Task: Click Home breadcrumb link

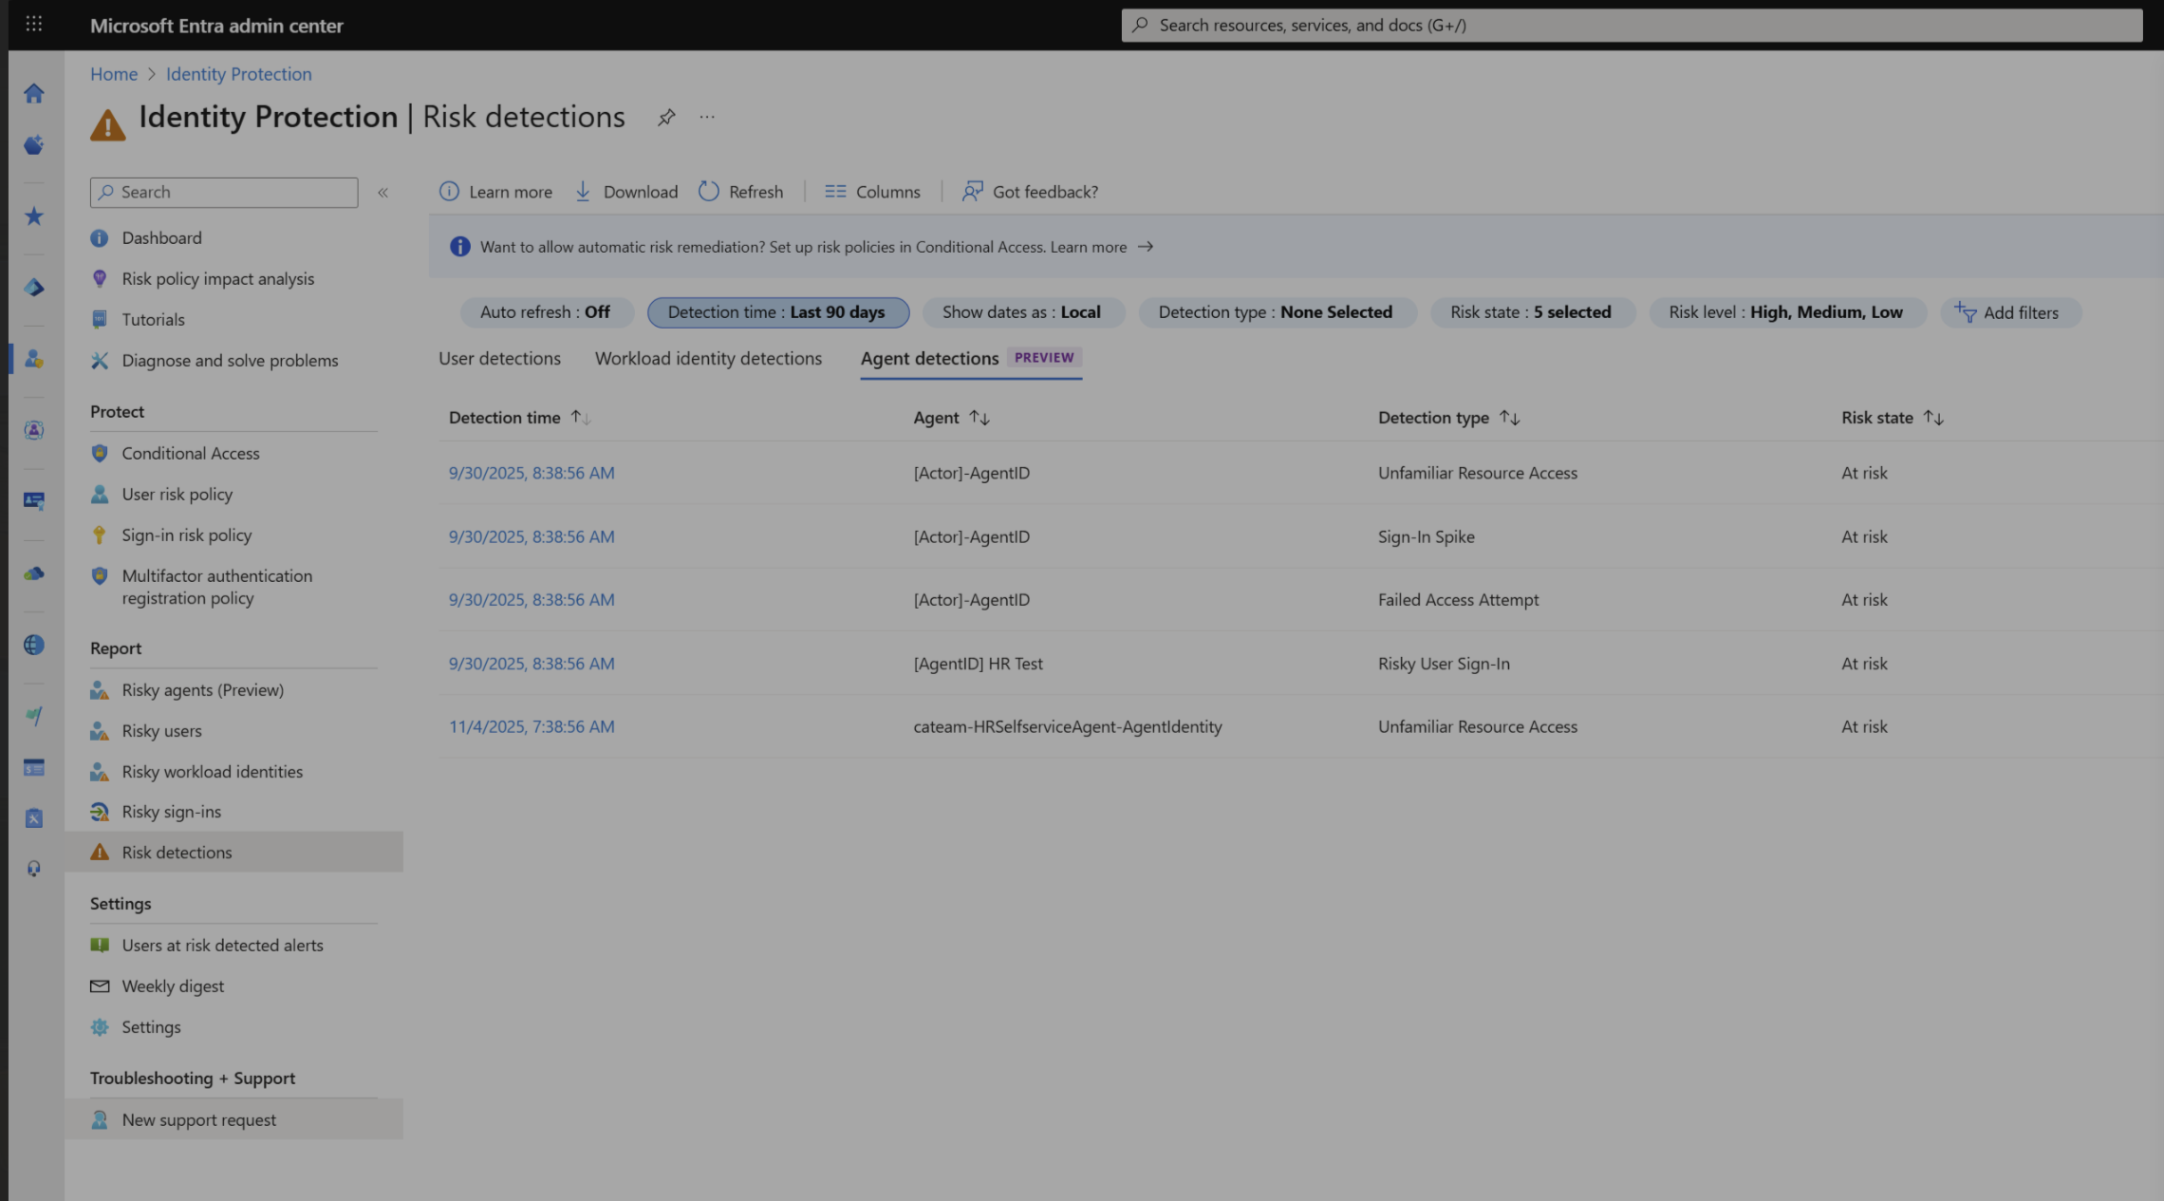Action: point(114,74)
